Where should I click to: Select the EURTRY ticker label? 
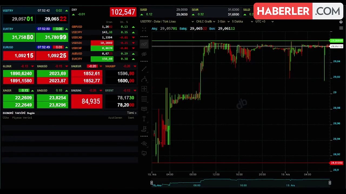8,29
